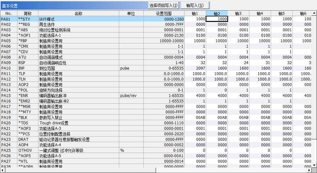Click the vertical scrollbar up arrow
The width and height of the screenshot is (317, 173).
pos(314,13)
